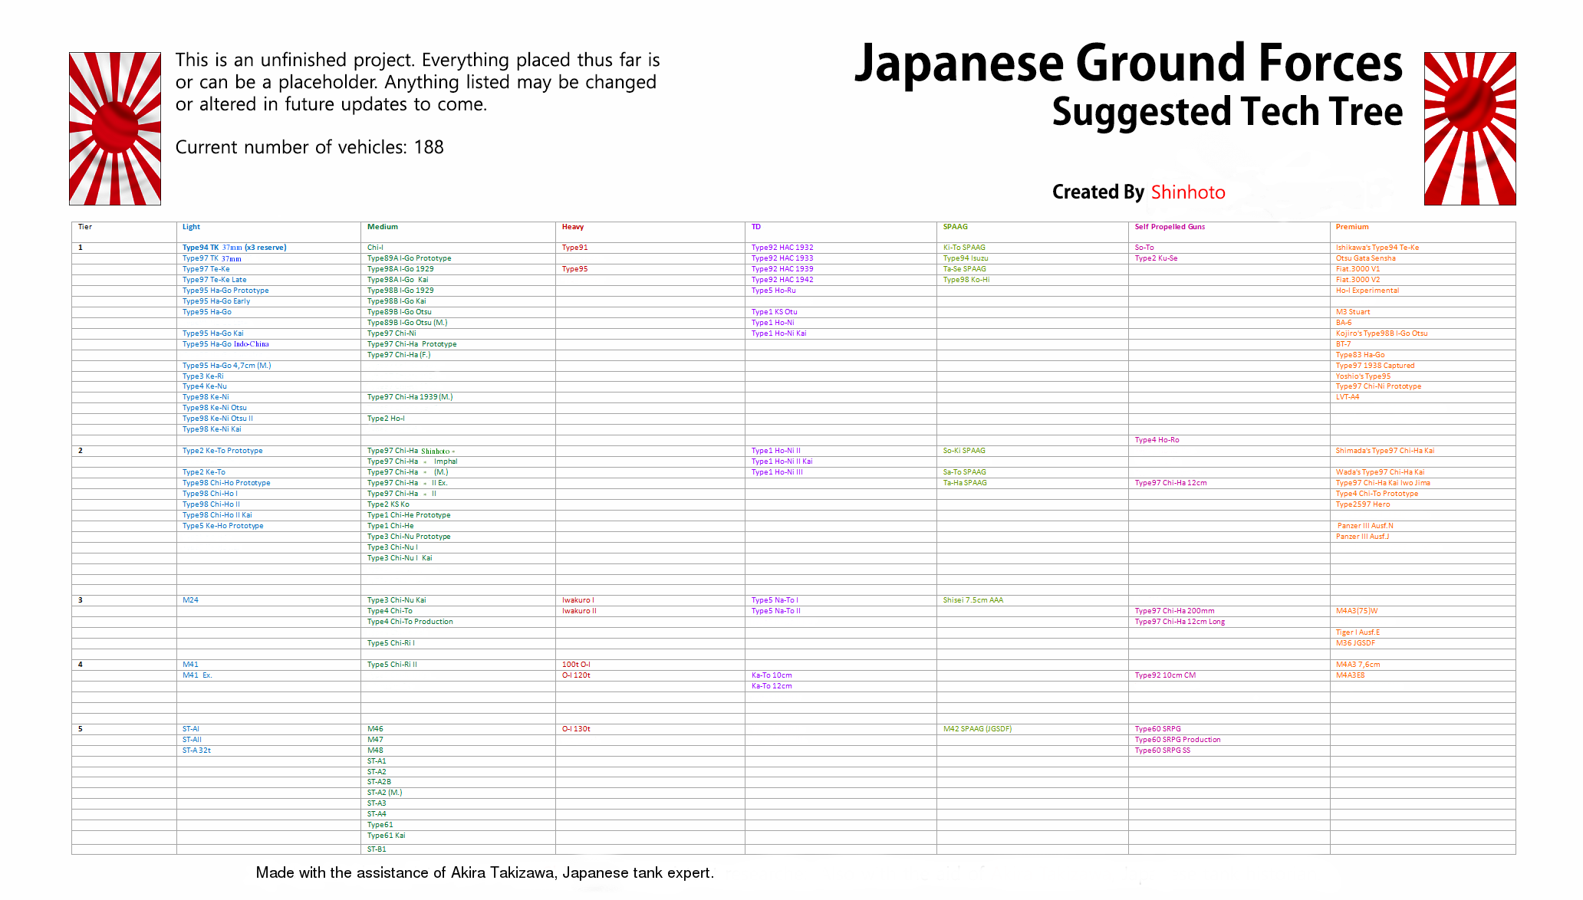Click 'Type5 Ho-Ru' cell
The height and width of the screenshot is (900, 1583).
[x=773, y=291]
